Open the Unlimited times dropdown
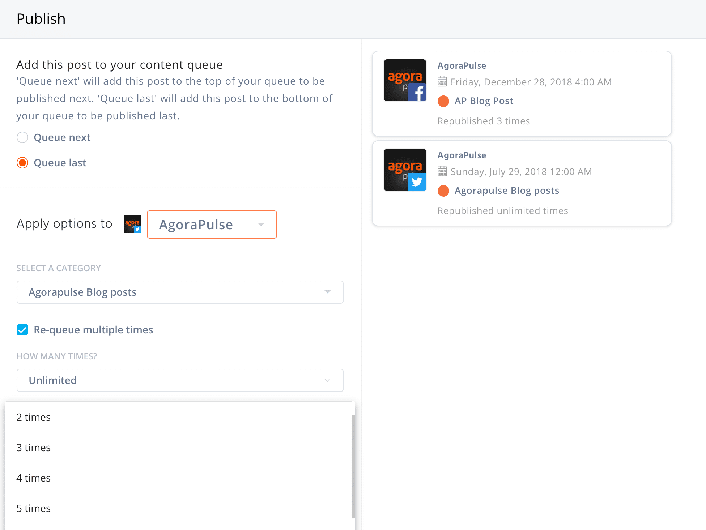 coord(180,380)
